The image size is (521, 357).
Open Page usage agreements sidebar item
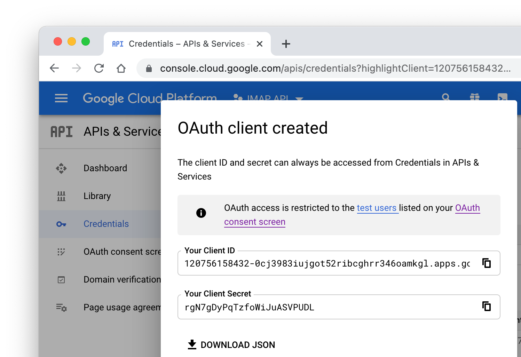click(x=100, y=307)
